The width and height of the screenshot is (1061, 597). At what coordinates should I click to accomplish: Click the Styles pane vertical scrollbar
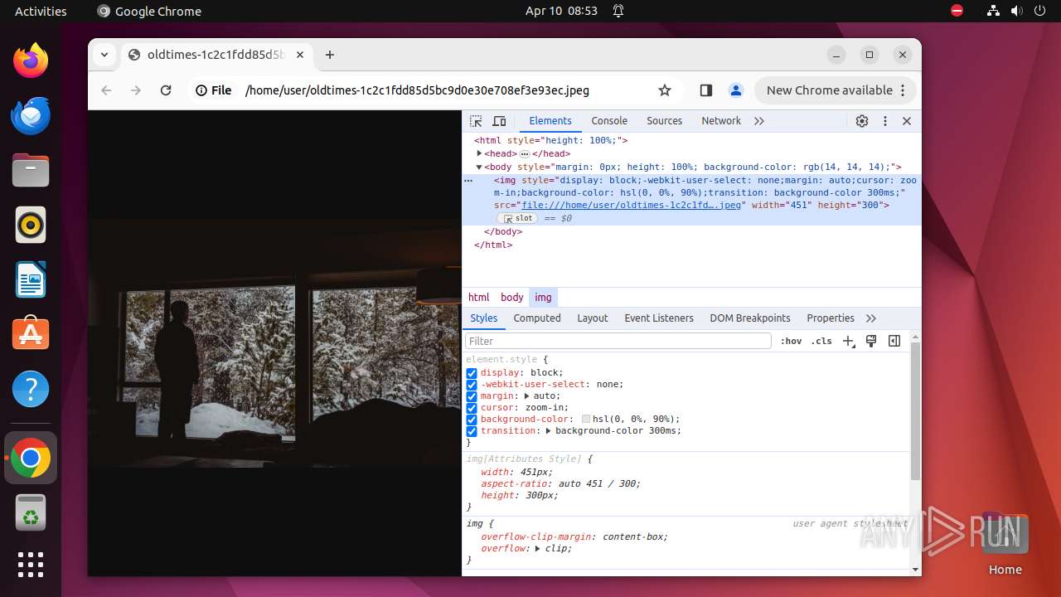(915, 410)
